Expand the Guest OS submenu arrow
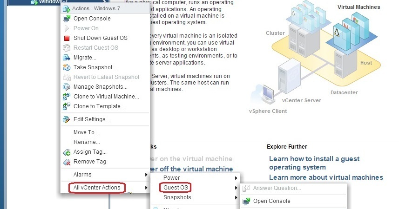Image resolution: width=399 pixels, height=209 pixels. click(x=236, y=188)
